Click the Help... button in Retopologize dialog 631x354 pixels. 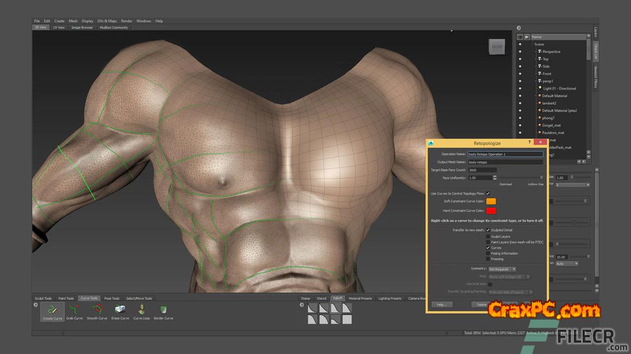coord(442,305)
